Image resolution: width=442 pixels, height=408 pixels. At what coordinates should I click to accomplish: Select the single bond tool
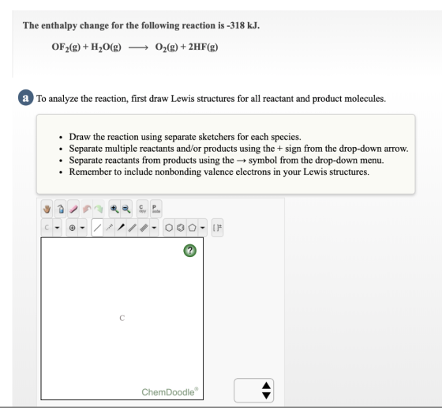[97, 228]
